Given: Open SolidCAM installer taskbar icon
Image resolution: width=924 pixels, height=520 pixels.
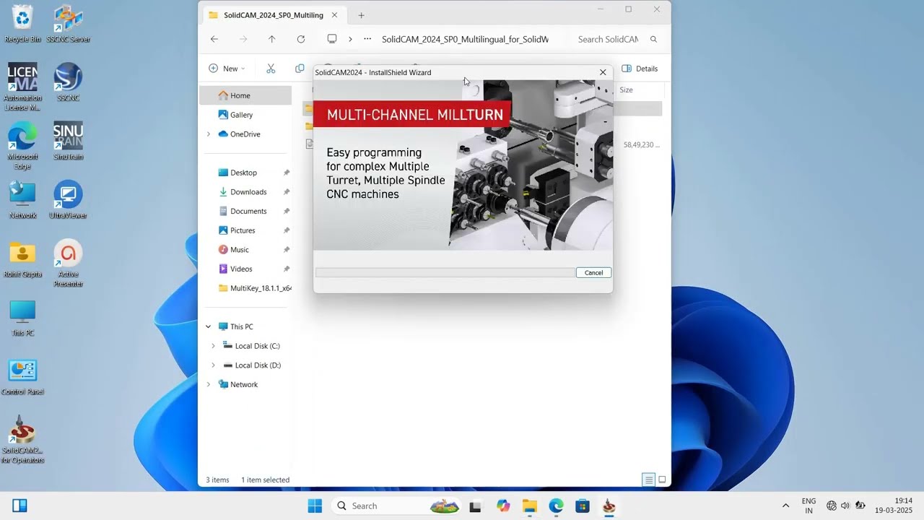Looking at the screenshot, I should tap(609, 506).
